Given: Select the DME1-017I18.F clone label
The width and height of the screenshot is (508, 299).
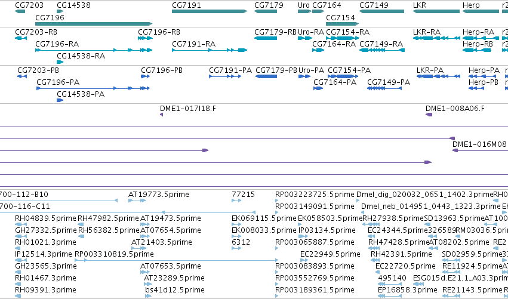Looking at the screenshot, I should click(188, 109).
